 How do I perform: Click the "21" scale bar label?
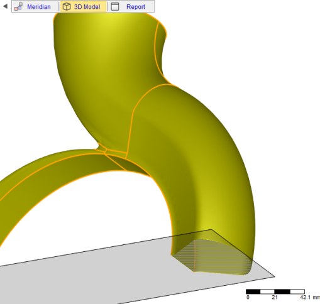(275, 297)
